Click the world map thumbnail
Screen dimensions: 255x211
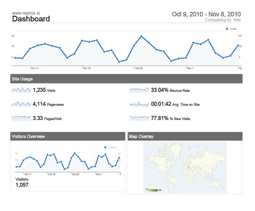point(185,166)
